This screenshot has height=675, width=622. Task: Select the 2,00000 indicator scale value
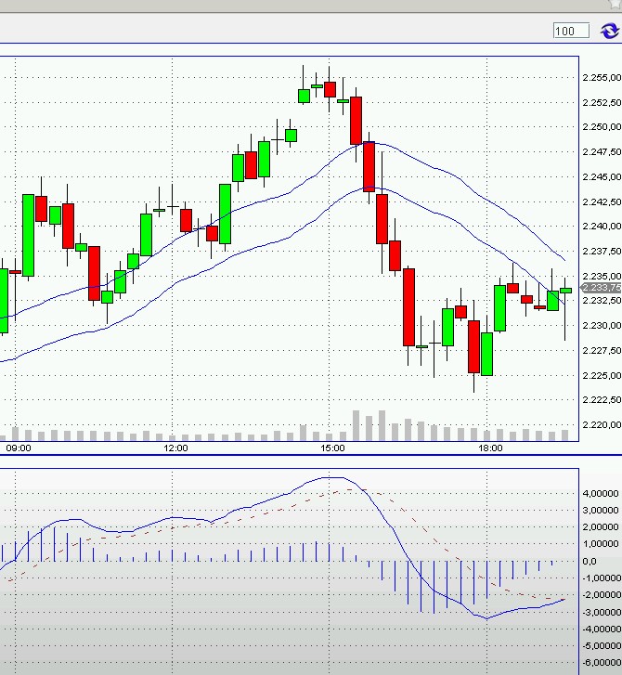click(601, 527)
